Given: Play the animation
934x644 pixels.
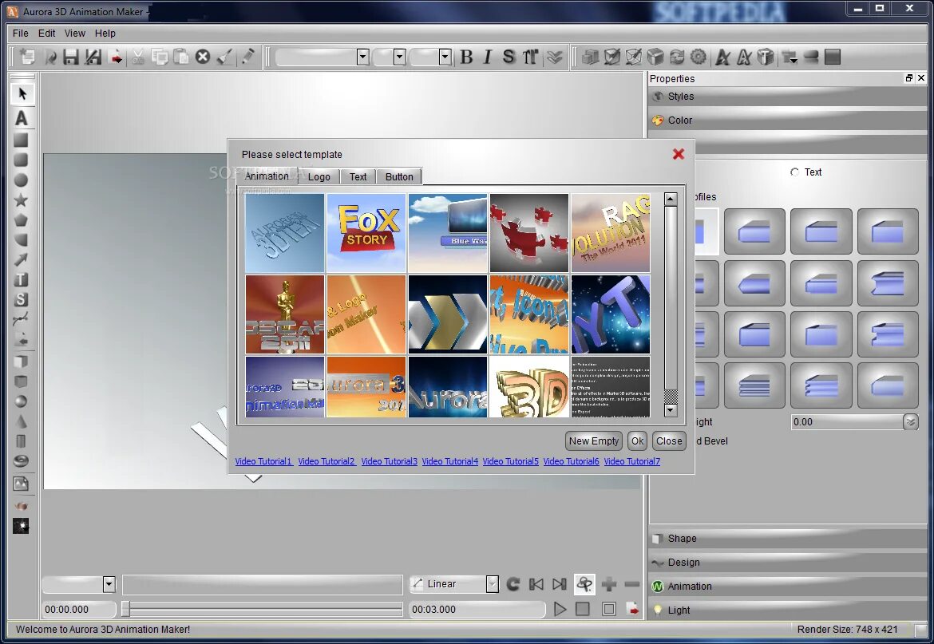Looking at the screenshot, I should click(560, 609).
